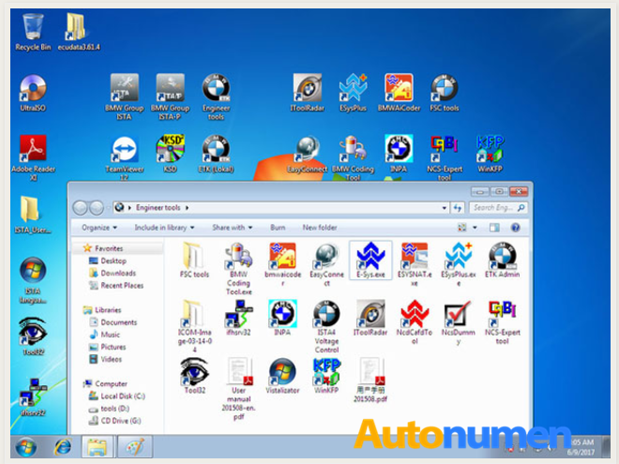Launch BMW Group ISTA-P desktop shortcut

(170, 97)
